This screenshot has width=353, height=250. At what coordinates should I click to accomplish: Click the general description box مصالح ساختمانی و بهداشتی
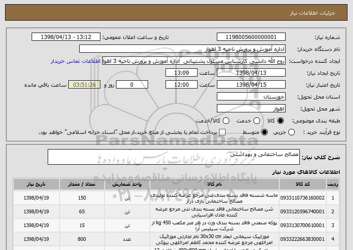[x=174, y=157]
